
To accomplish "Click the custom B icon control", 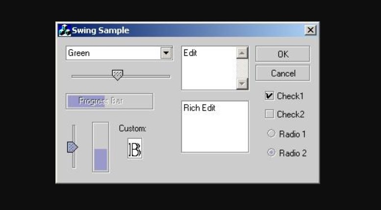I will point(135,148).
